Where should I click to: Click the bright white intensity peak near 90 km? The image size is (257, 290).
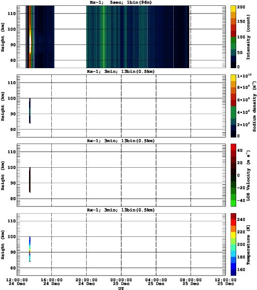[x=30, y=43]
